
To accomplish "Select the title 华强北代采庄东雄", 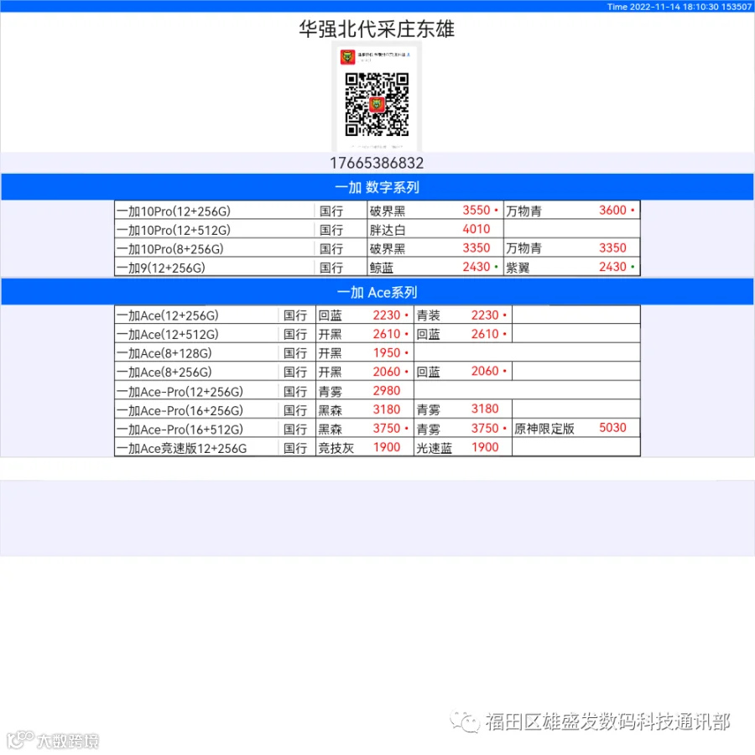I will tap(377, 29).
